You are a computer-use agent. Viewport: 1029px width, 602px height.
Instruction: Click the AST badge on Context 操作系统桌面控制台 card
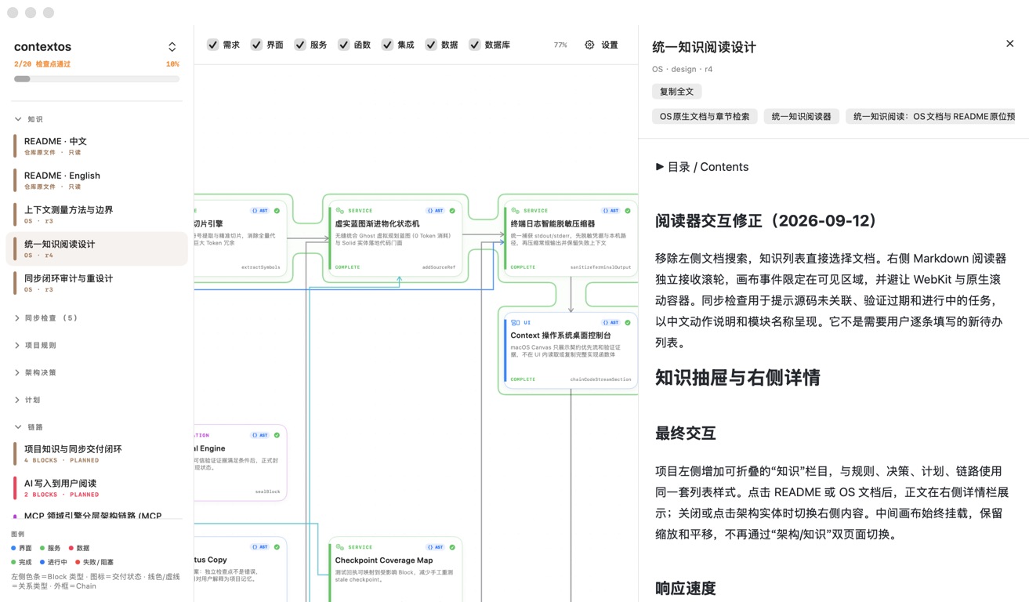coord(611,323)
